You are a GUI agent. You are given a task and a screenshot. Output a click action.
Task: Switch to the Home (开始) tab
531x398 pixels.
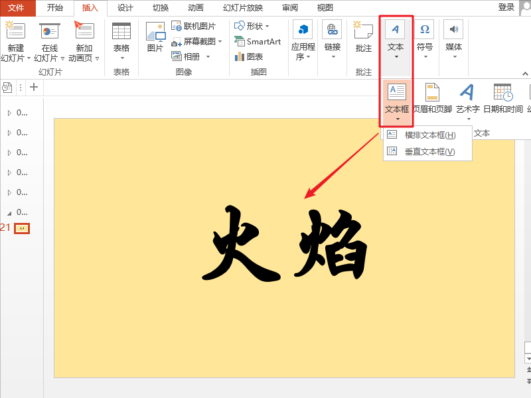[55, 8]
